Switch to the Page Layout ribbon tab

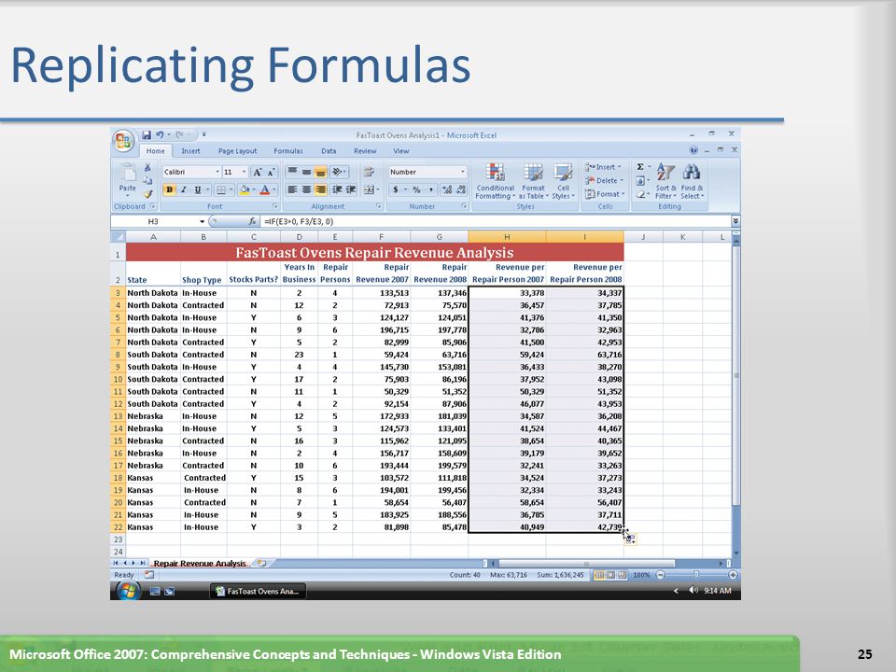pos(237,151)
